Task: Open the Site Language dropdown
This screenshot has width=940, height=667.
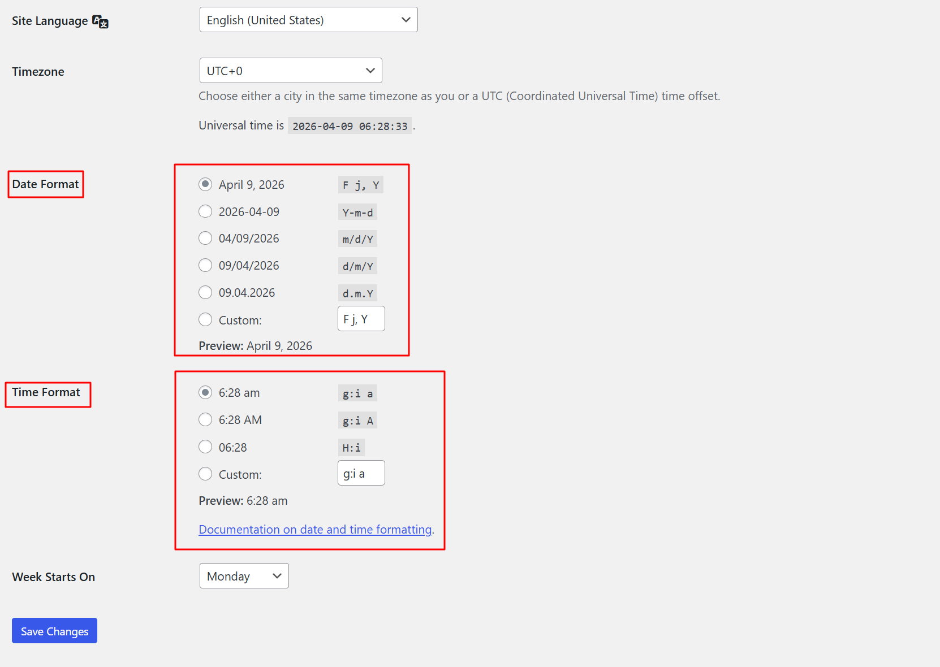Action: pyautogui.click(x=308, y=20)
